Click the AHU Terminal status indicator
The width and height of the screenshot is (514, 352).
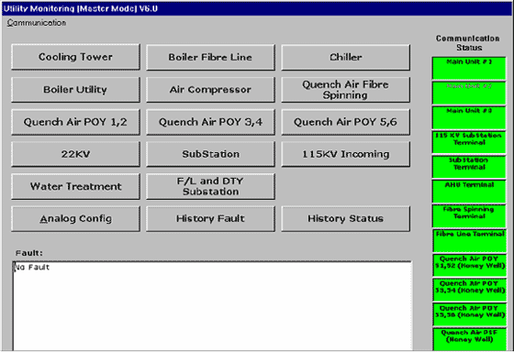click(469, 192)
